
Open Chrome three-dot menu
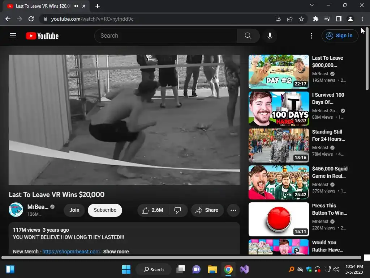[362, 19]
